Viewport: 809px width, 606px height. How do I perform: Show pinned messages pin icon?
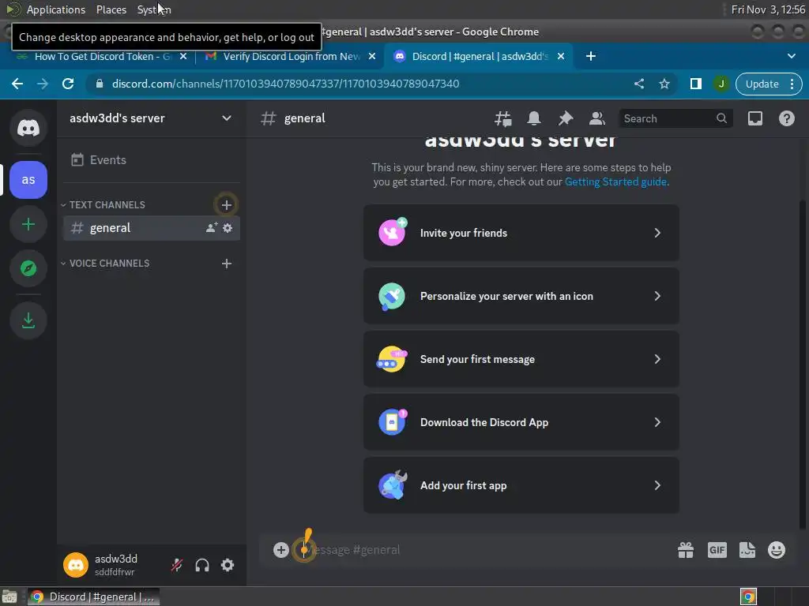[566, 118]
